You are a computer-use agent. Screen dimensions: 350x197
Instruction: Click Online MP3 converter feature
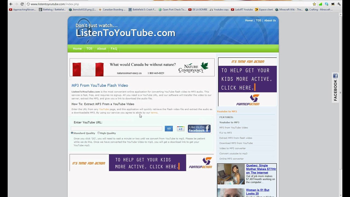tap(231, 159)
